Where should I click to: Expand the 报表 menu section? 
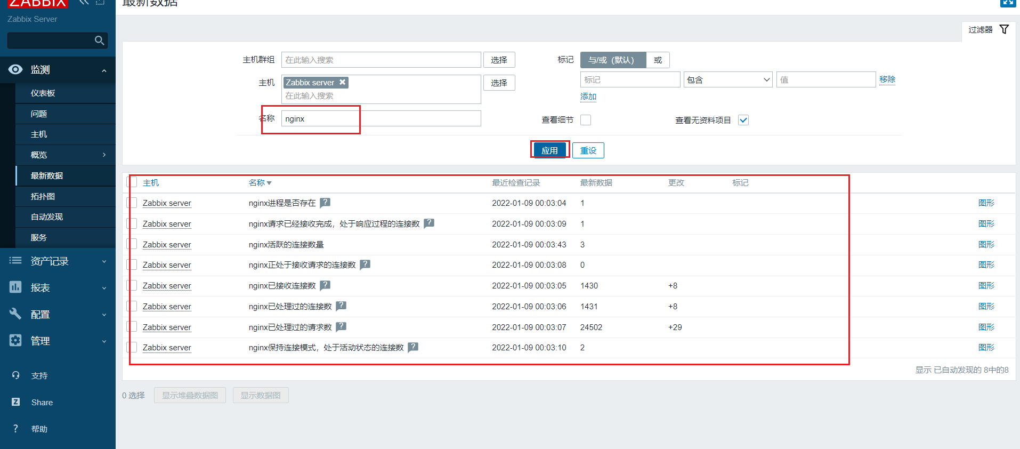pos(104,288)
